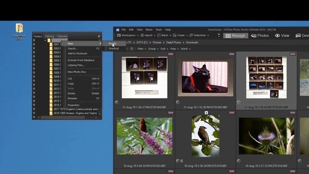Open the View dropdown next to Sort
Image resolution: width=309 pixels, height=174 pixels.
click(174, 49)
